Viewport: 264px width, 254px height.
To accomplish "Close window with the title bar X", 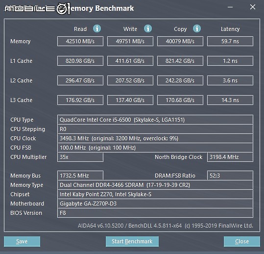I will click(x=253, y=7).
